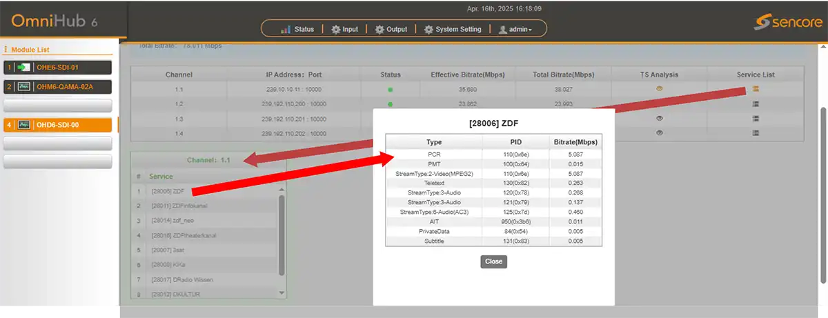Open the Output menu
The height and width of the screenshot is (318, 828).
[391, 29]
